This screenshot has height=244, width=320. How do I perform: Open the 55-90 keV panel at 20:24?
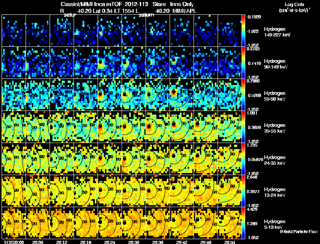tap(110, 95)
